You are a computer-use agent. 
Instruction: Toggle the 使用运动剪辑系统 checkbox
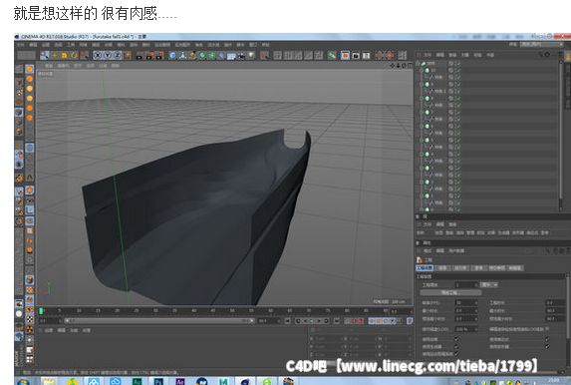click(x=456, y=354)
